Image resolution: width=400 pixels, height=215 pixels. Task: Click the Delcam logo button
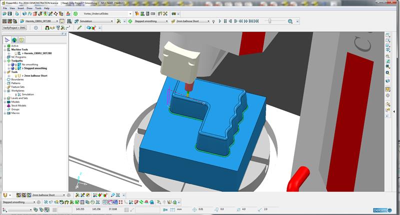click(x=382, y=210)
